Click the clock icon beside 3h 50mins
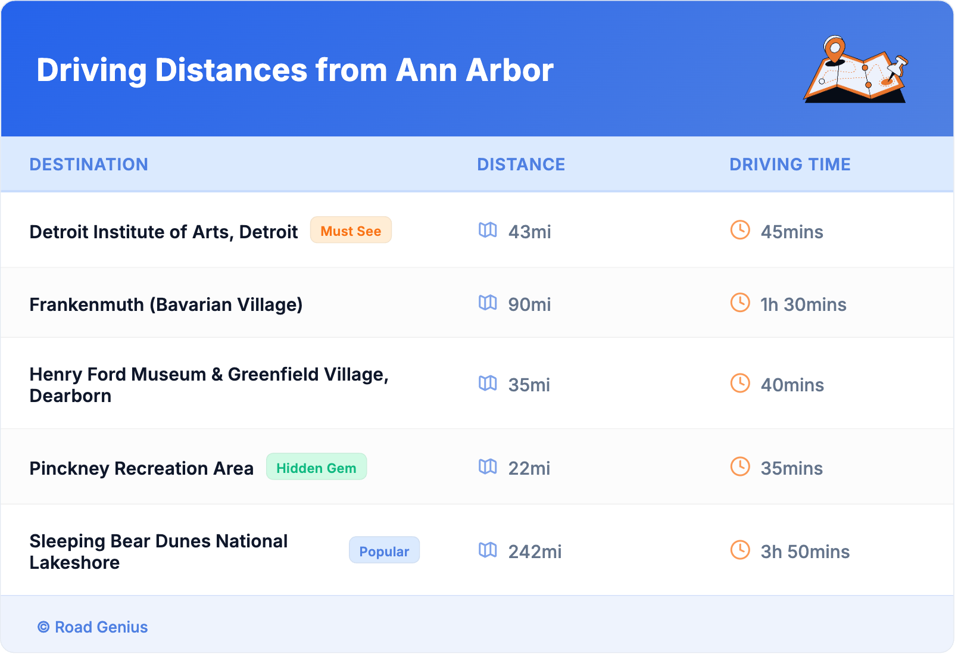Viewport: 955px width, 654px height. click(740, 550)
